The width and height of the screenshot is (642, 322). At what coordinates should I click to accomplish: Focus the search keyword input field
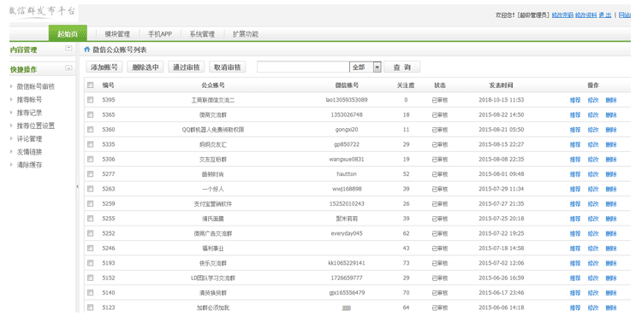point(303,67)
